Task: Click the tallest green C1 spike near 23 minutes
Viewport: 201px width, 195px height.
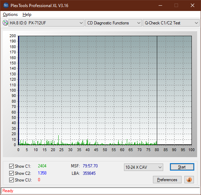Action: point(58,140)
